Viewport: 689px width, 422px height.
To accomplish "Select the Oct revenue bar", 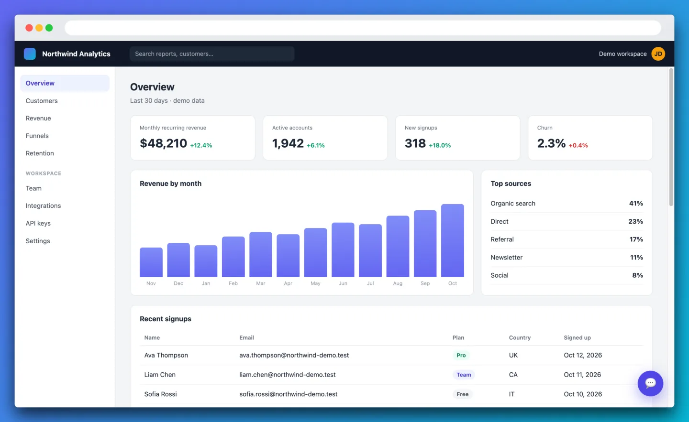I will tap(453, 240).
